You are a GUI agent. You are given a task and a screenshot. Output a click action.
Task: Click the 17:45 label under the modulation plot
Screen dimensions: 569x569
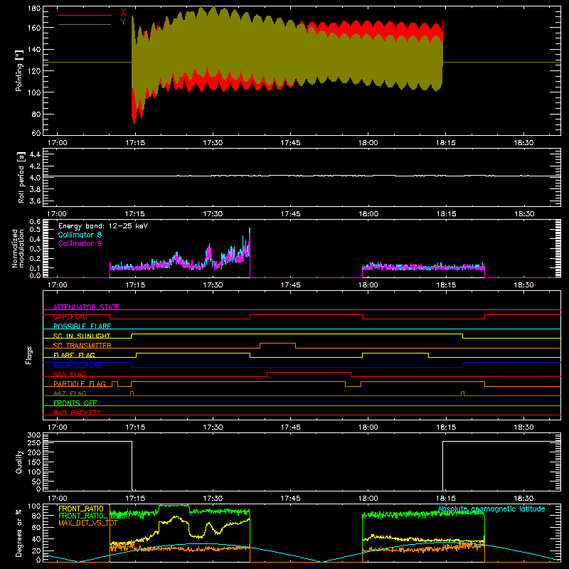click(x=290, y=285)
